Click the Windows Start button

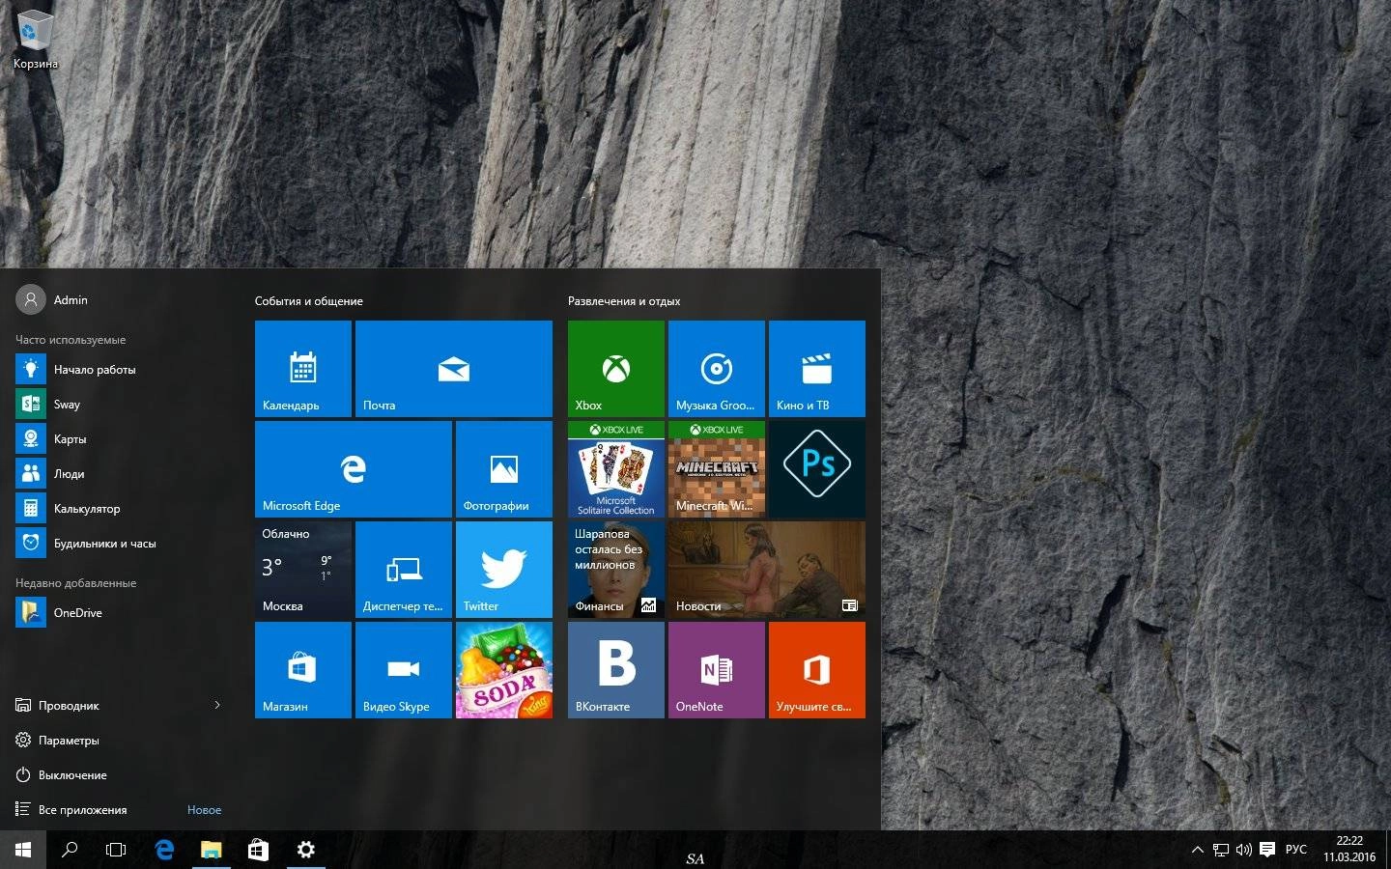[x=23, y=850]
